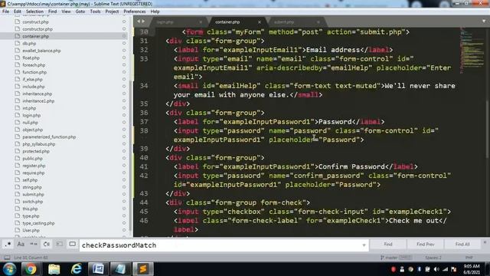This screenshot has height=276, width=490.
Task: Open the Spaces: 2 indentation selector
Action: (433, 258)
